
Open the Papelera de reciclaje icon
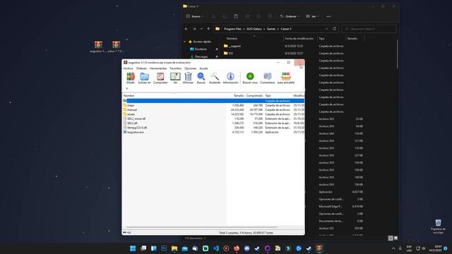[438, 226]
